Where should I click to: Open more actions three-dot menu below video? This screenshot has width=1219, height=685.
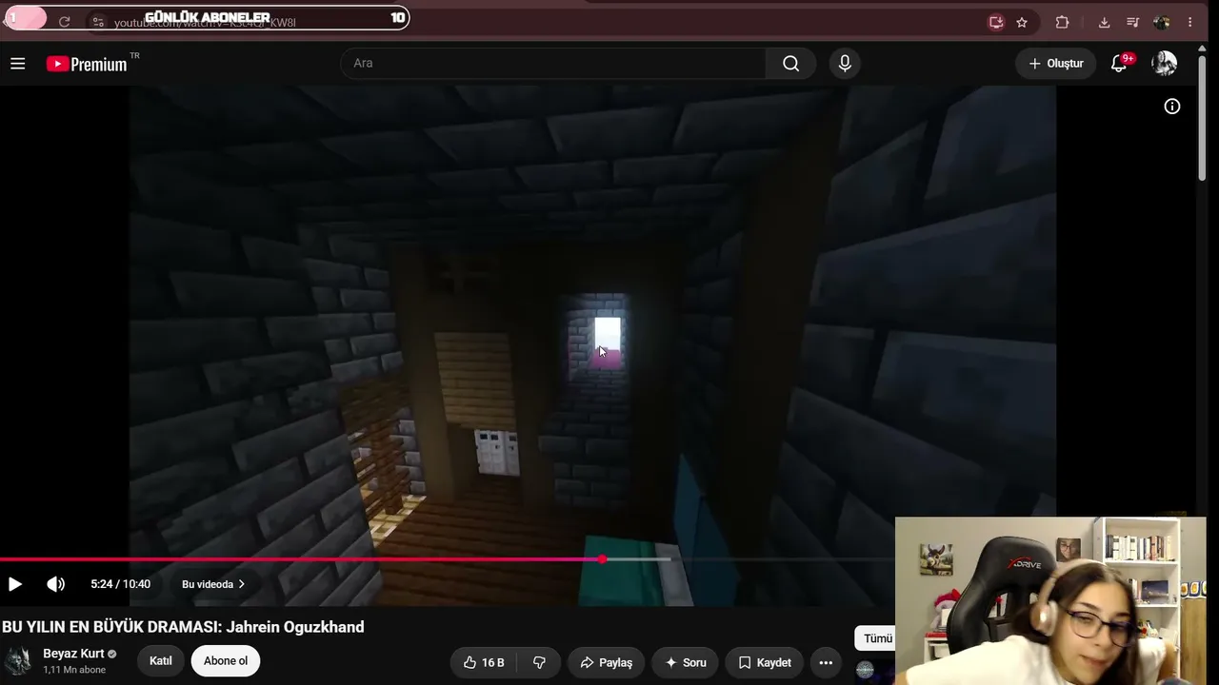tap(826, 662)
